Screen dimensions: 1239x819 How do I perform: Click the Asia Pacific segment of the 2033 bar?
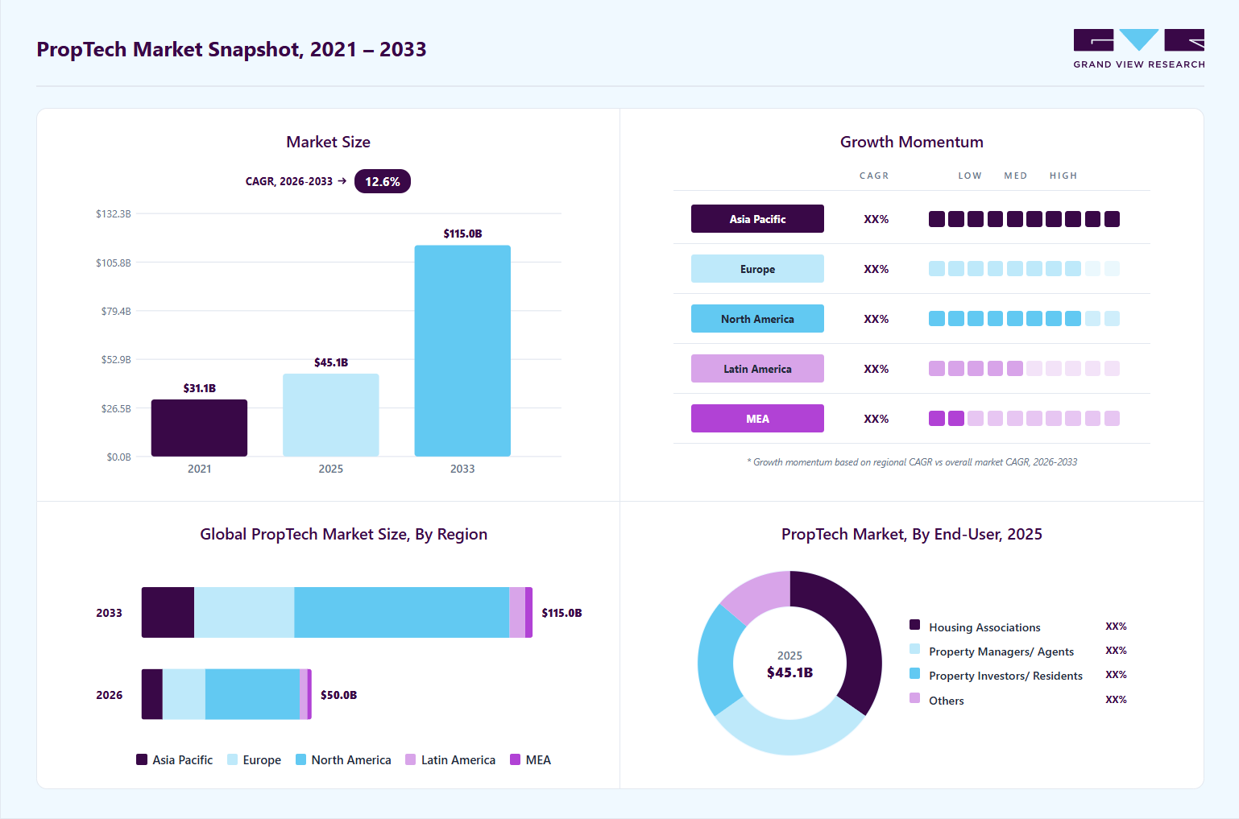168,613
